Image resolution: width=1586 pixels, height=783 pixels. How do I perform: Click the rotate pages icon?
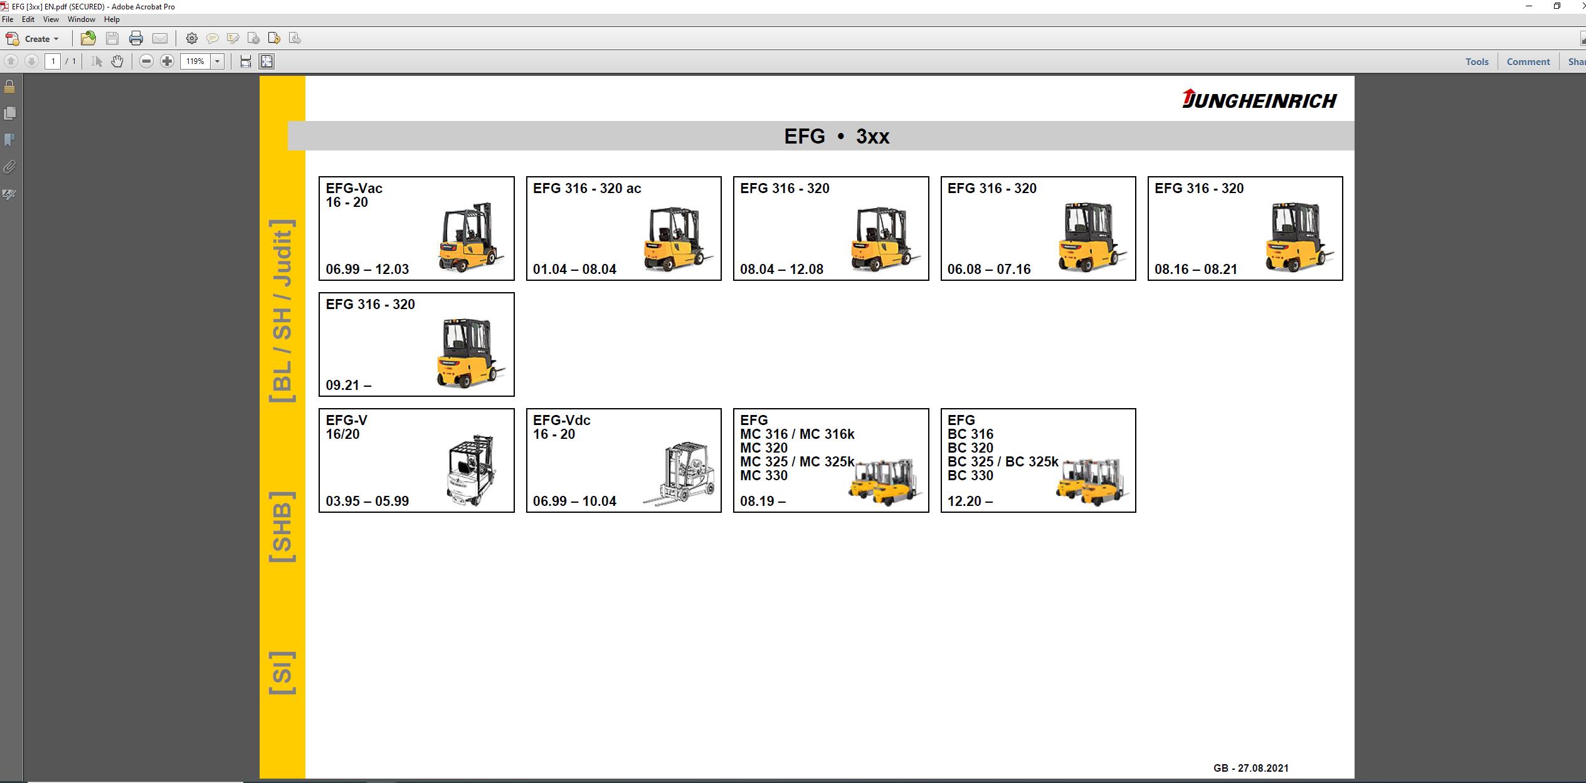(274, 39)
